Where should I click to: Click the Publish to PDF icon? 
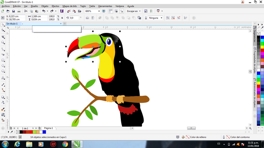pyautogui.click(x=80, y=11)
